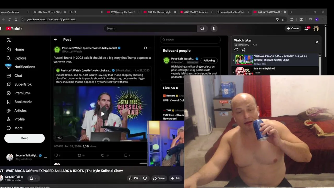
Task: Click the Reuters live stream entry
Action: click(x=173, y=98)
